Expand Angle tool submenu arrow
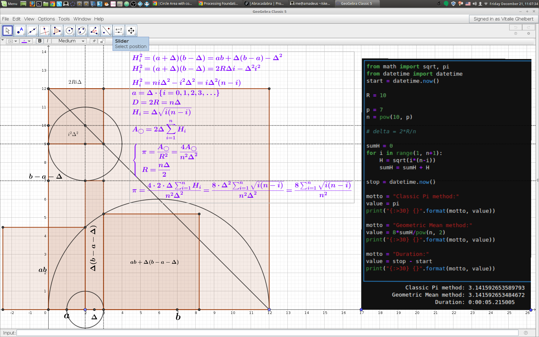The image size is (539, 337). coord(98,35)
